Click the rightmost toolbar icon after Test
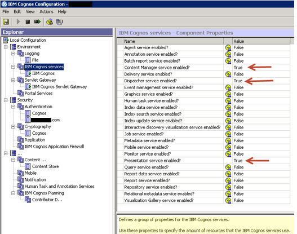297x234 pixels. tap(60, 22)
